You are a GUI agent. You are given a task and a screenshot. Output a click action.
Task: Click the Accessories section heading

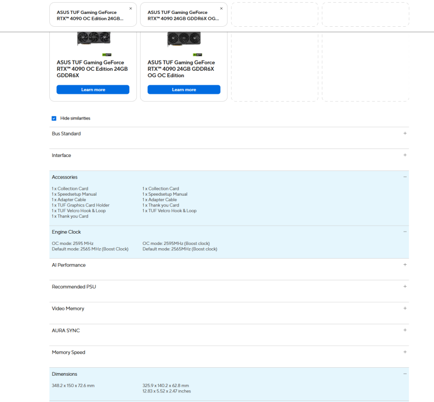pyautogui.click(x=64, y=177)
